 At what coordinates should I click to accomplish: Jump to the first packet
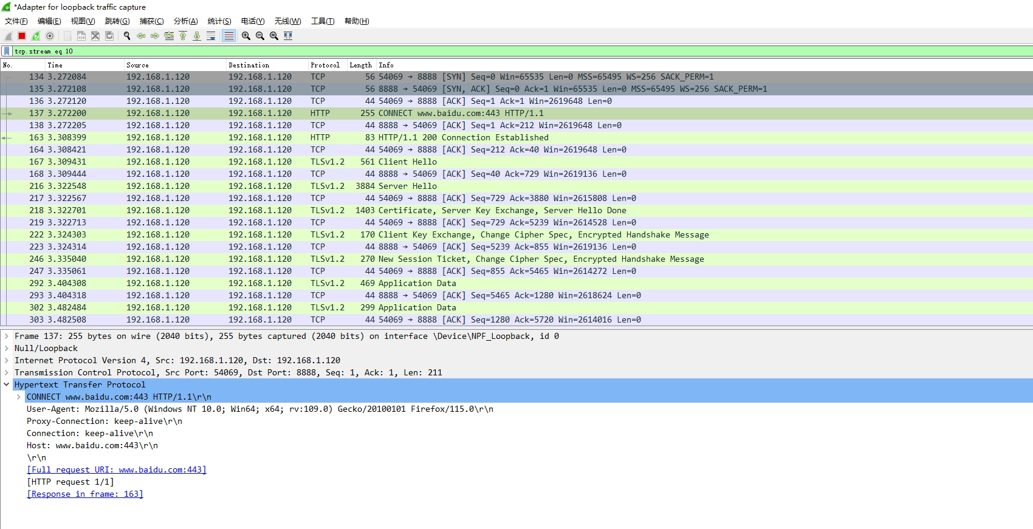(183, 36)
